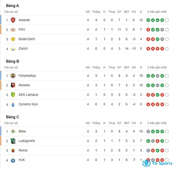Click the Y6 Sports watermark logo
Image resolution: width=175 pixels, height=170 pixels.
(x=157, y=163)
